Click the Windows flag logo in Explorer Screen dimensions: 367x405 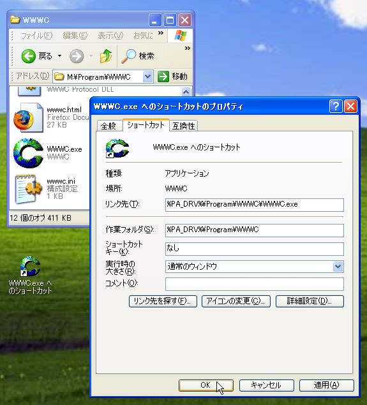point(181,36)
